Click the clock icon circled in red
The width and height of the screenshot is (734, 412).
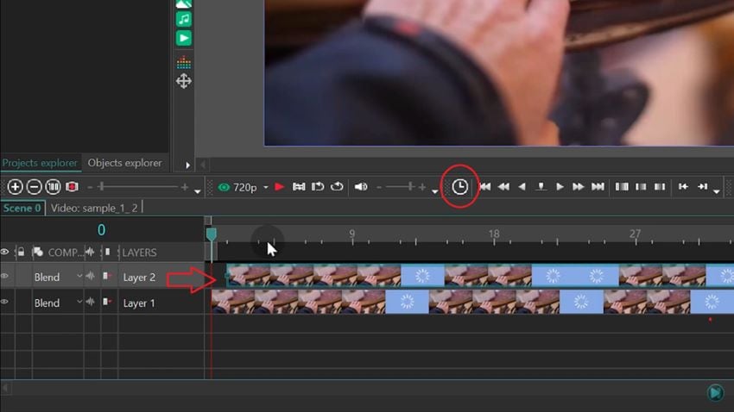459,187
